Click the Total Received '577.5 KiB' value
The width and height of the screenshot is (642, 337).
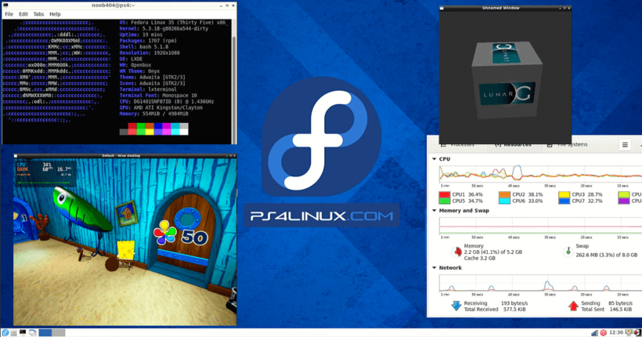point(514,309)
